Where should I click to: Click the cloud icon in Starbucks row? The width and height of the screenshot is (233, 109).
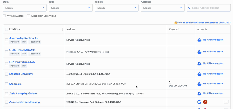tap(199, 84)
